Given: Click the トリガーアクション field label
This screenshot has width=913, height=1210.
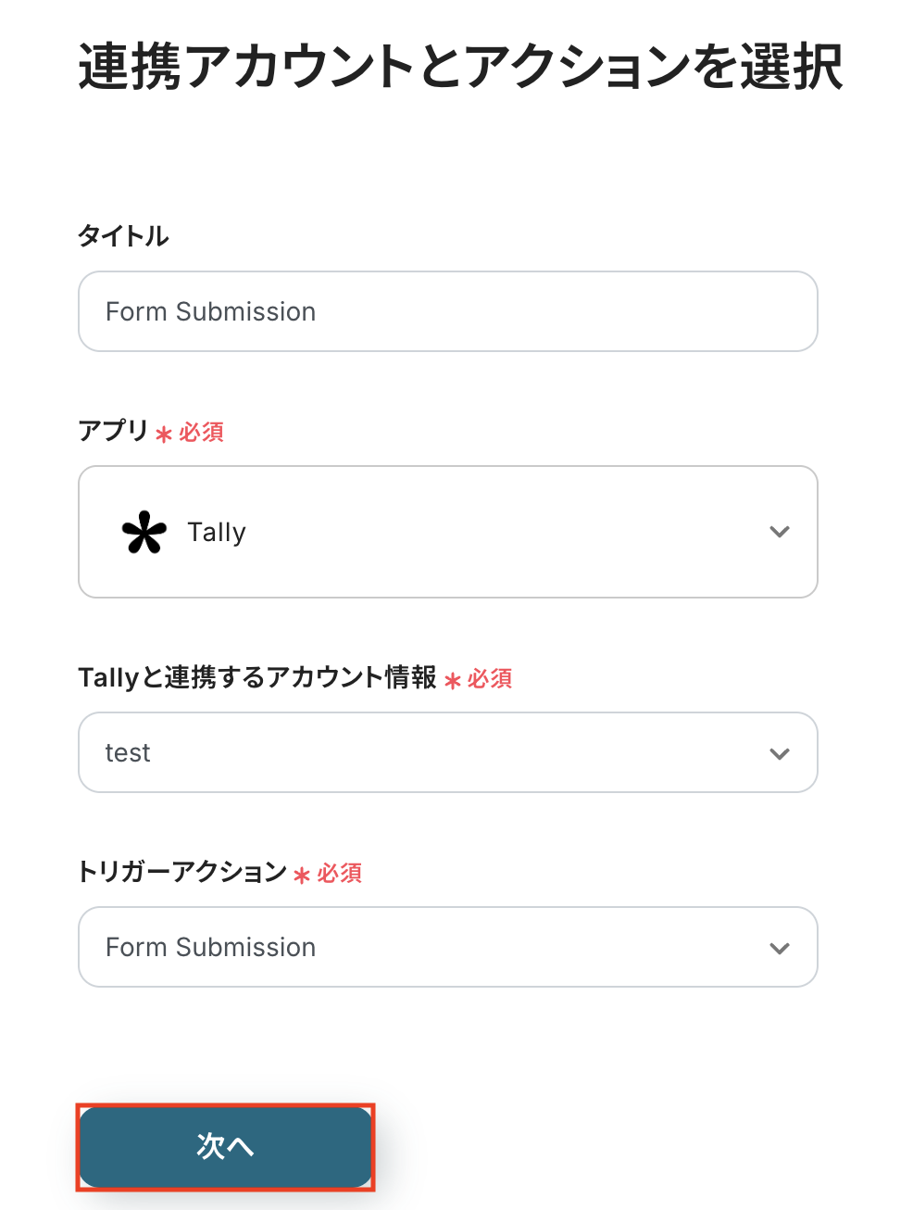Looking at the screenshot, I should (182, 872).
